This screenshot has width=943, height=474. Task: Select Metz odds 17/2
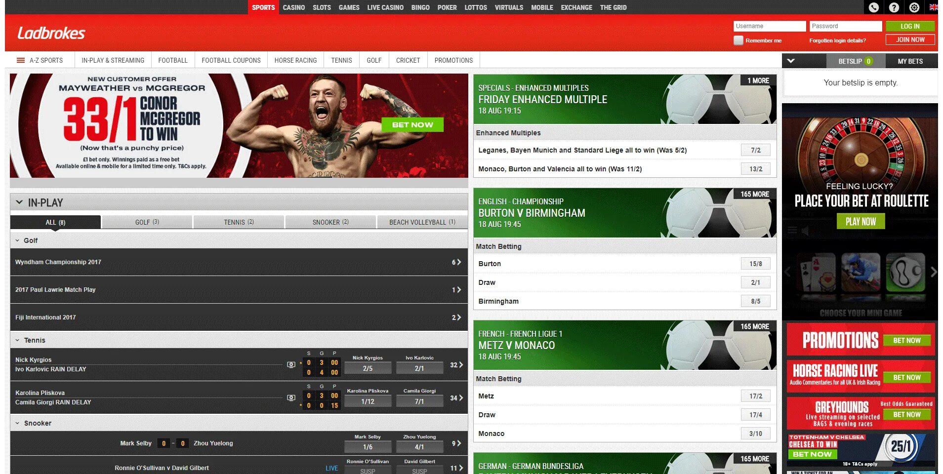(x=755, y=396)
